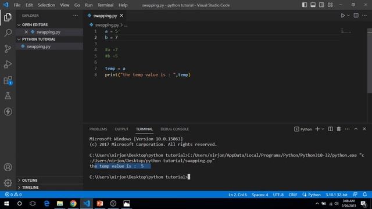Toggle the Panel layout icon

[x=313, y=5]
